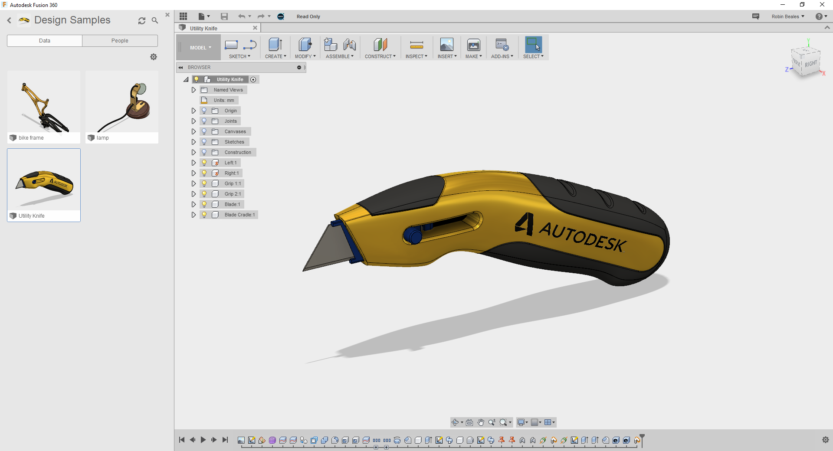Switch to the People tab
Image resolution: width=833 pixels, height=451 pixels.
coord(120,41)
